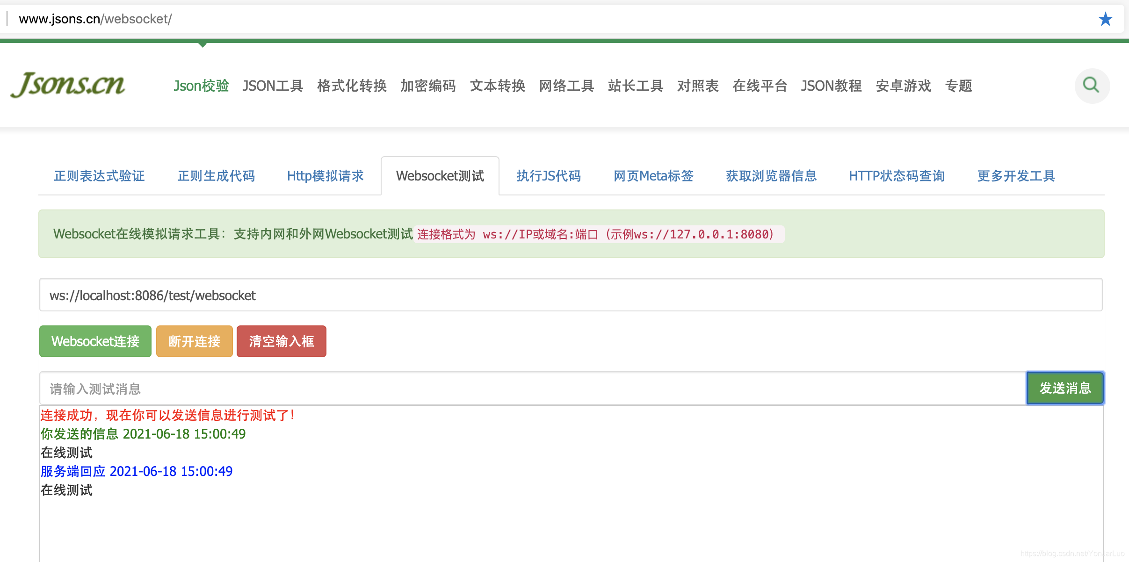The height and width of the screenshot is (562, 1129).
Task: Open the 格式化转换 navigation menu
Action: 352,86
